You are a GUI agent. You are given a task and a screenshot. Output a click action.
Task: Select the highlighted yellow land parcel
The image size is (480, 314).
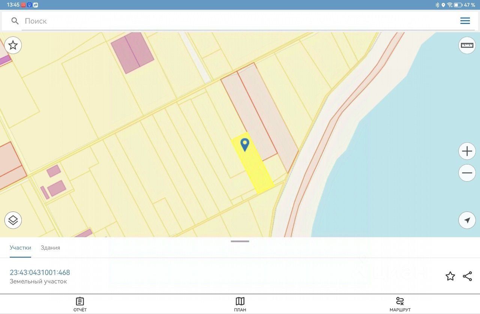[253, 165]
